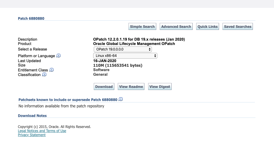Image resolution: width=274 pixels, height=148 pixels.
Task: Click 'No information available from the patch repository'
Action: click(61, 106)
